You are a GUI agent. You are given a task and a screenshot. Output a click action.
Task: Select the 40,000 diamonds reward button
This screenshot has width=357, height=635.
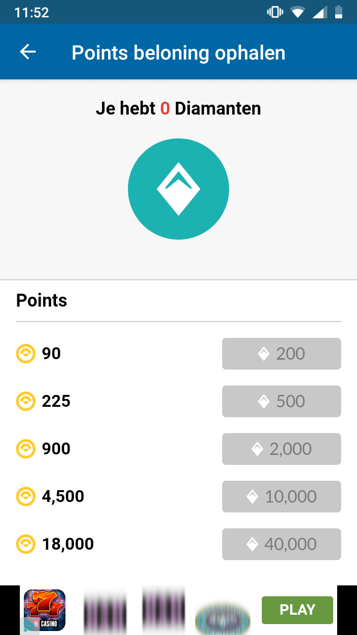click(281, 544)
